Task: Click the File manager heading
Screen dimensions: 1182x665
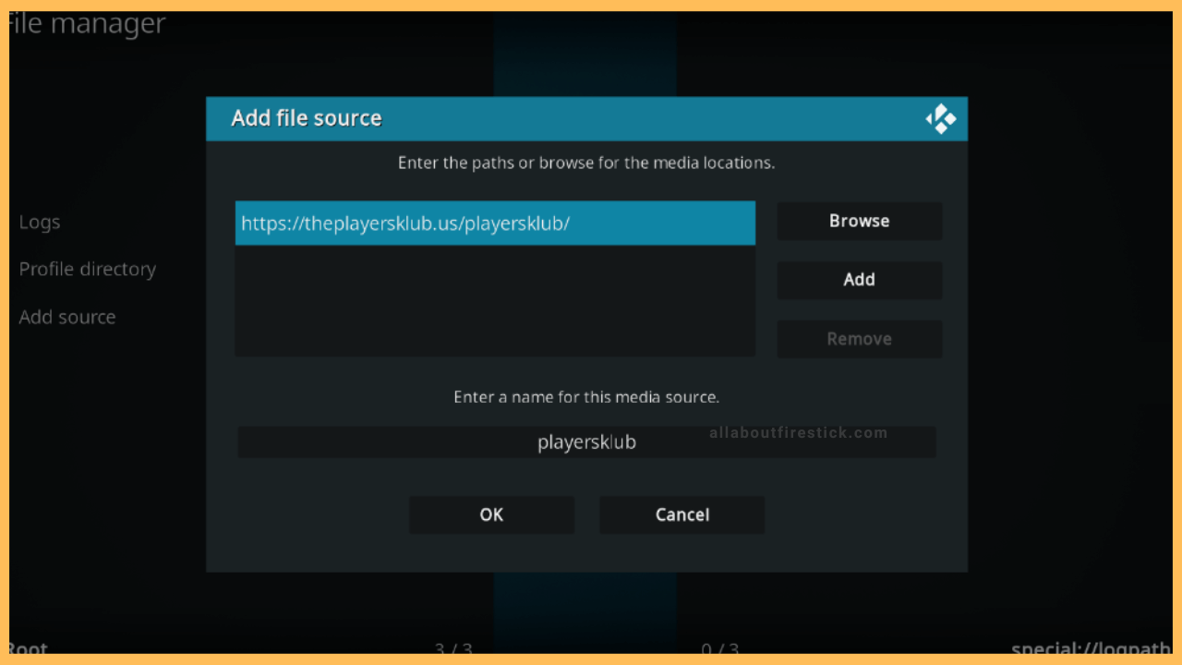Action: pos(83,23)
